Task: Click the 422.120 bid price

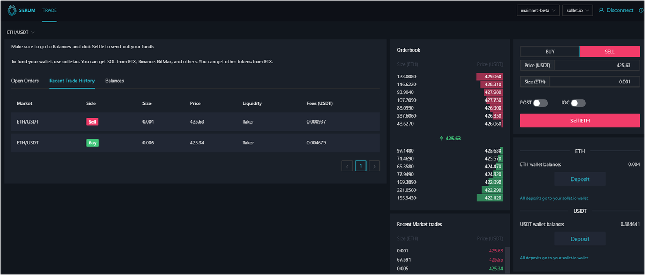Action: click(493, 198)
